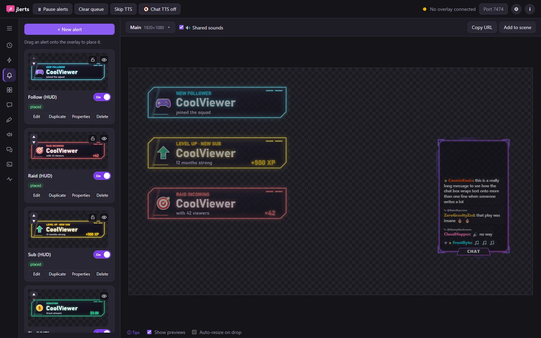Viewport: 541px width, 338px height.
Task: Toggle the Follow (HUD) alert On switch
Action: 102,97
